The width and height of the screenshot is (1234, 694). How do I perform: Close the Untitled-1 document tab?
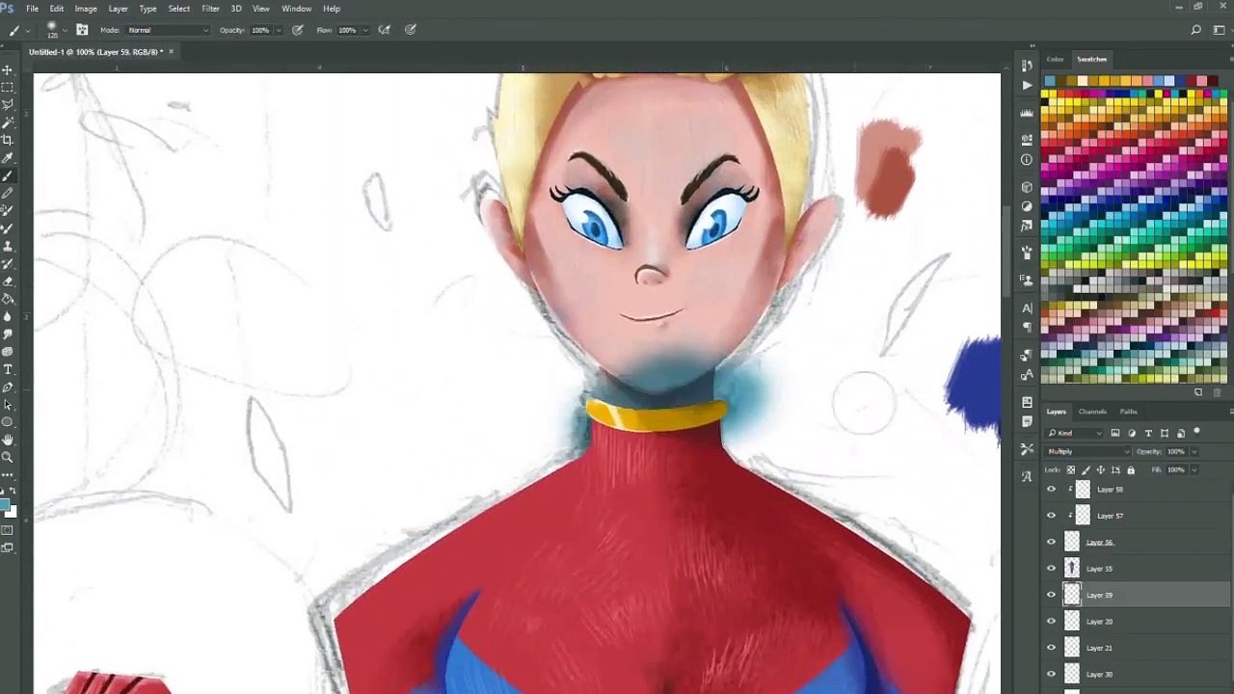tap(171, 52)
